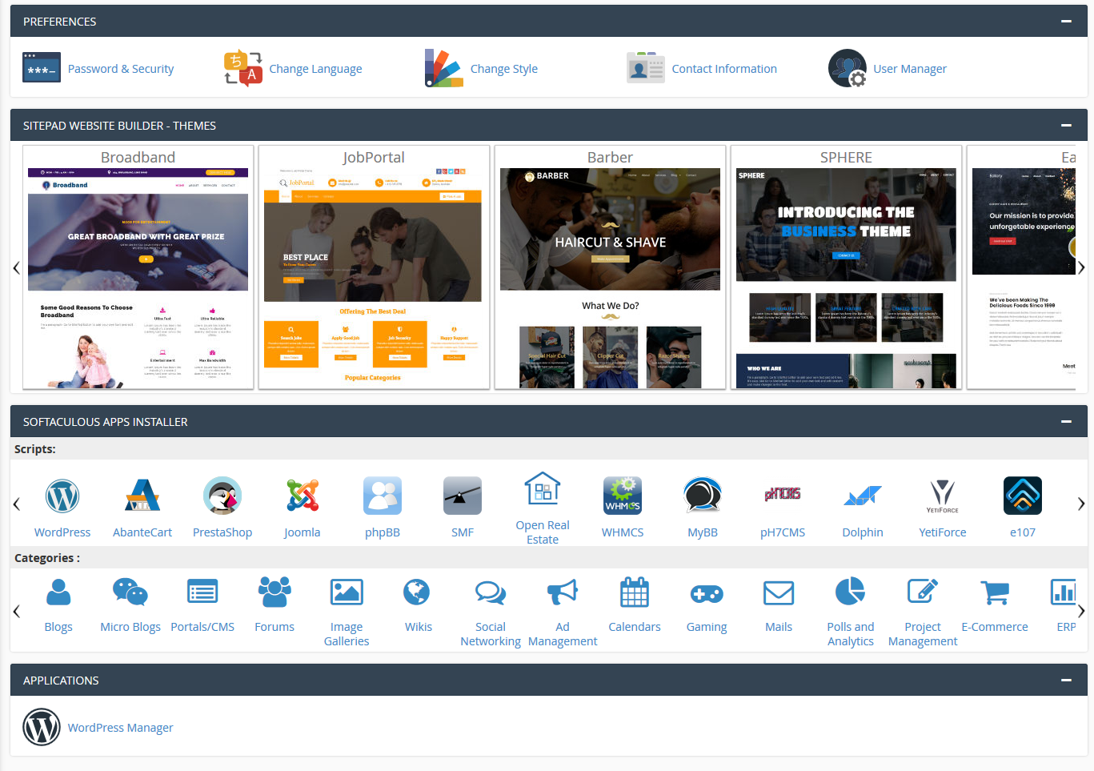The height and width of the screenshot is (771, 1094).
Task: Open the PrestaShop script icon
Action: coord(222,496)
